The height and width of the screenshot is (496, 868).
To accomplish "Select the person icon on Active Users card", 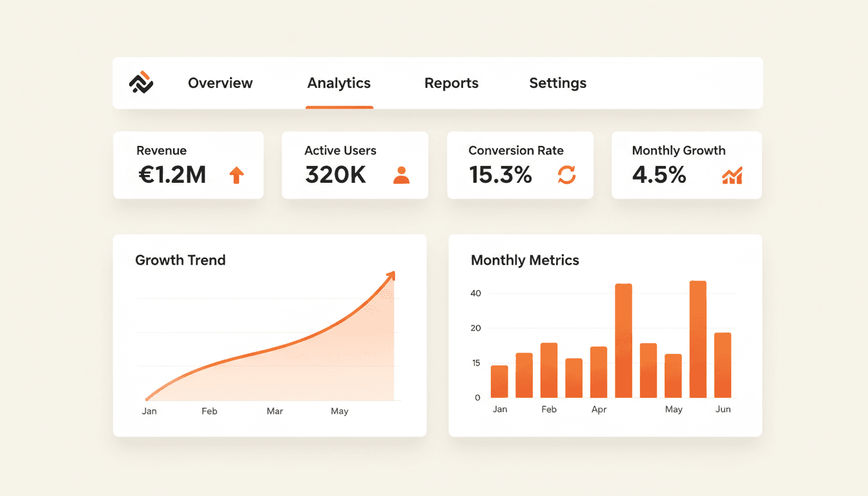I will point(402,174).
